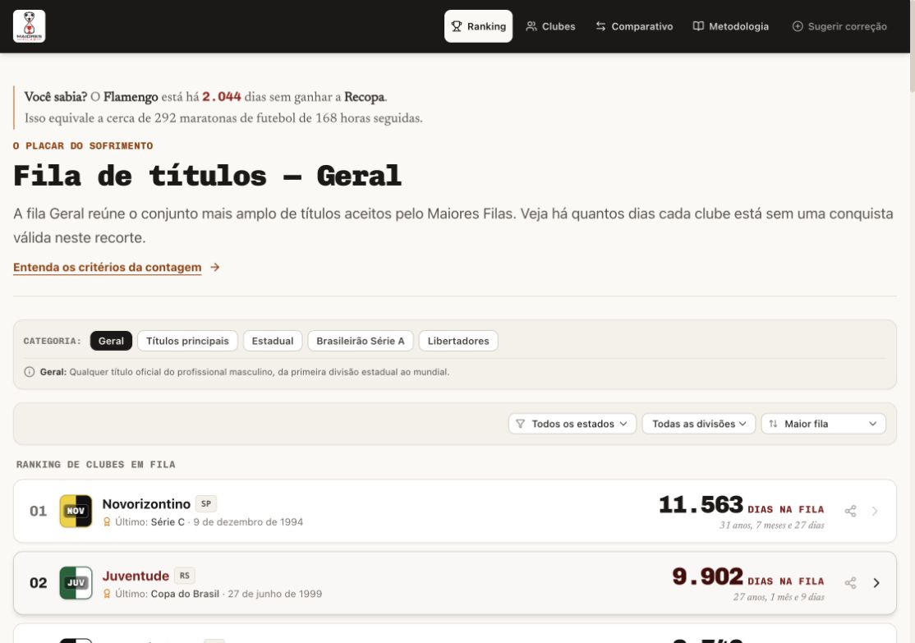Image resolution: width=915 pixels, height=643 pixels.
Task: Open Entenda os critérios da contagem link
Action: click(108, 267)
